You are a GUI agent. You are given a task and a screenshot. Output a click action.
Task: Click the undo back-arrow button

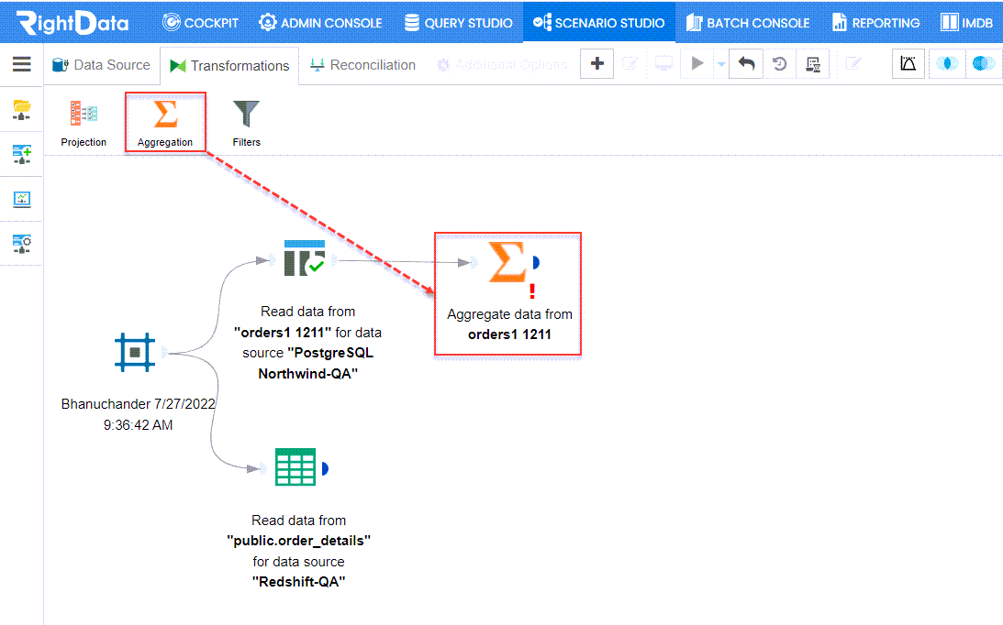(x=746, y=64)
